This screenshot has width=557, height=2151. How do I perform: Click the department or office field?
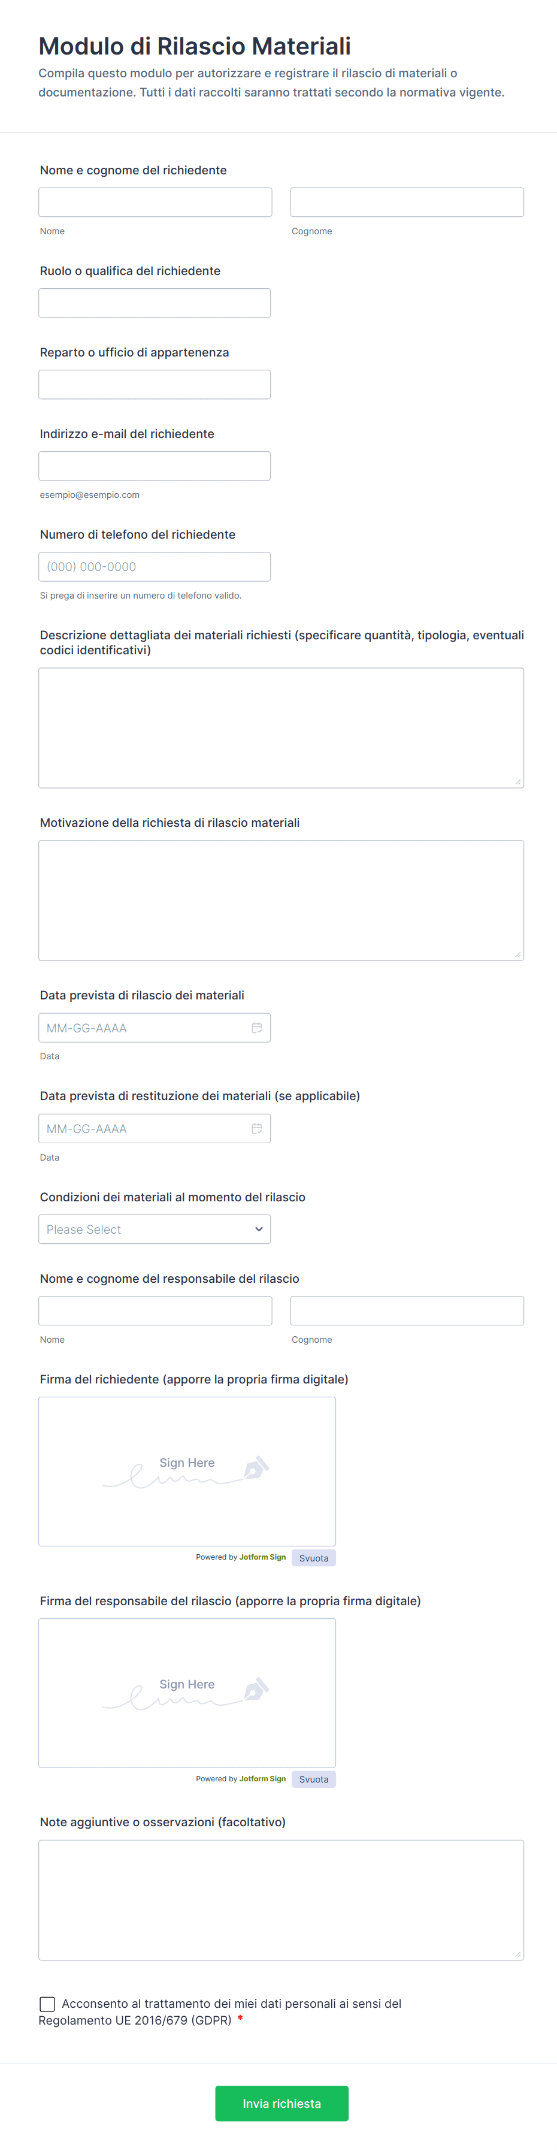pos(155,384)
